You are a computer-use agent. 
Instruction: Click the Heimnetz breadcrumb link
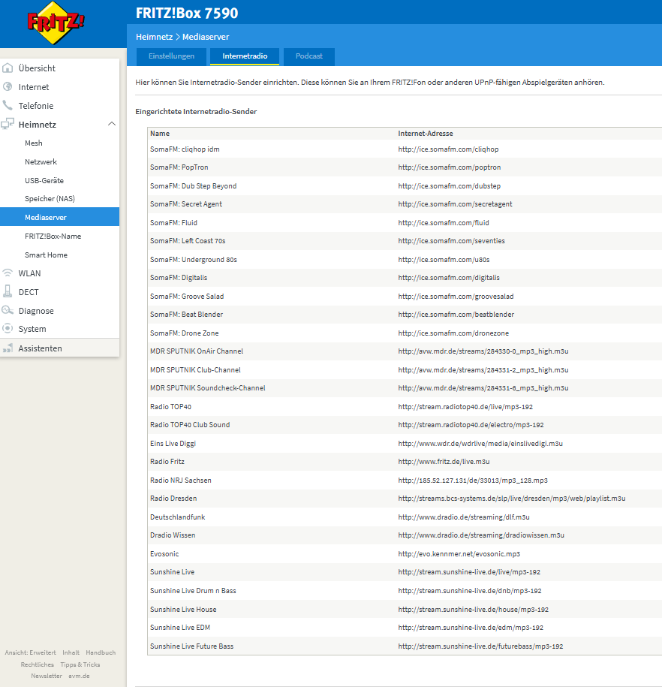point(154,37)
